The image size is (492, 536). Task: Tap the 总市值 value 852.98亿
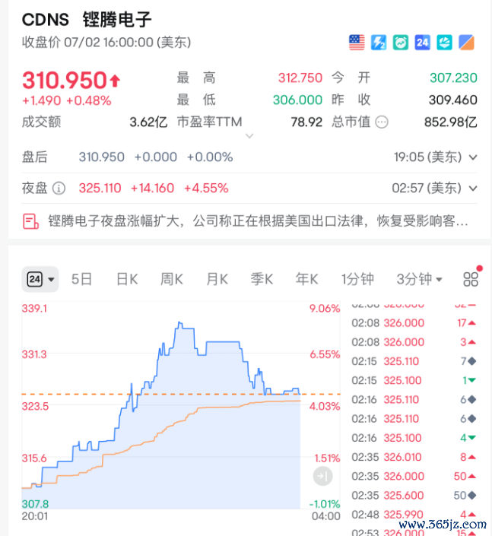coord(451,122)
